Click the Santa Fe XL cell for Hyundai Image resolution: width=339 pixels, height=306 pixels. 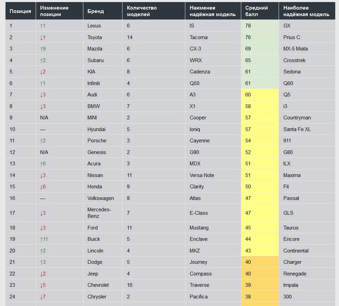[x=307, y=129]
